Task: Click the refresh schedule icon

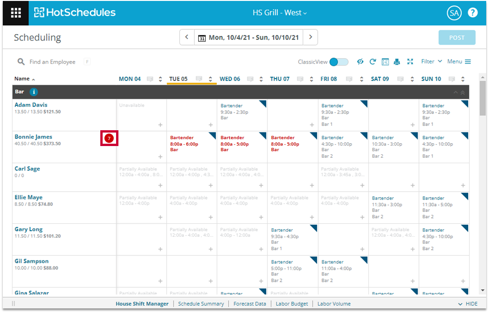Action: click(x=373, y=62)
